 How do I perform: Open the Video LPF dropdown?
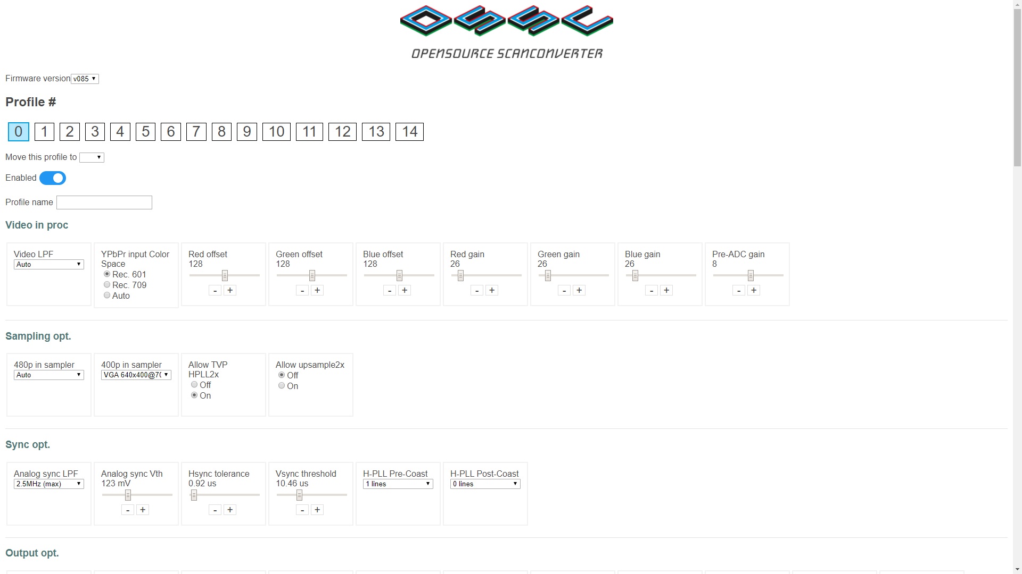(x=48, y=265)
